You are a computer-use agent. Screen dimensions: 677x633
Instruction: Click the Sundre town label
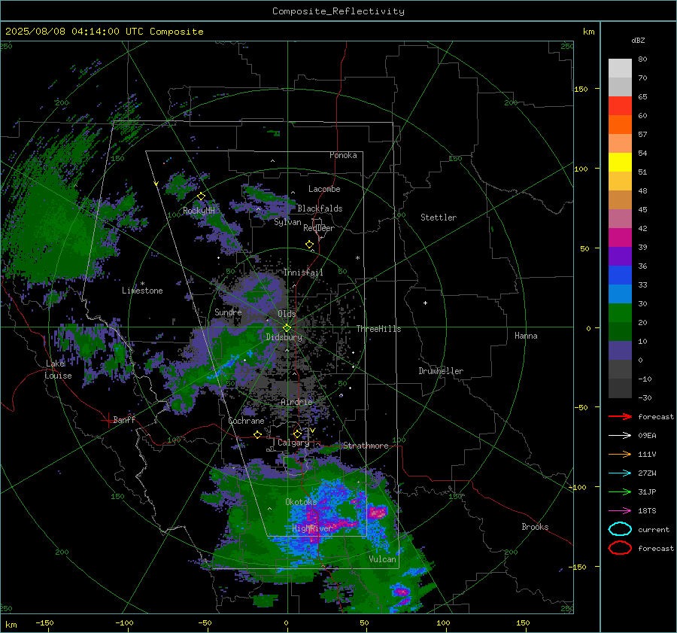pos(228,312)
